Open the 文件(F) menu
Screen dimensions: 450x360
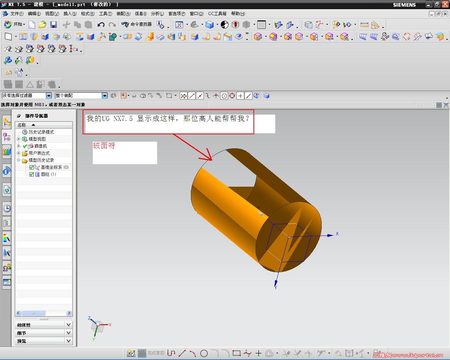[17, 14]
